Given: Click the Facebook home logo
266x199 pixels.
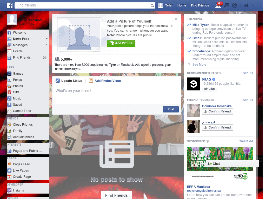Looking at the screenshot, I should click(10, 5).
